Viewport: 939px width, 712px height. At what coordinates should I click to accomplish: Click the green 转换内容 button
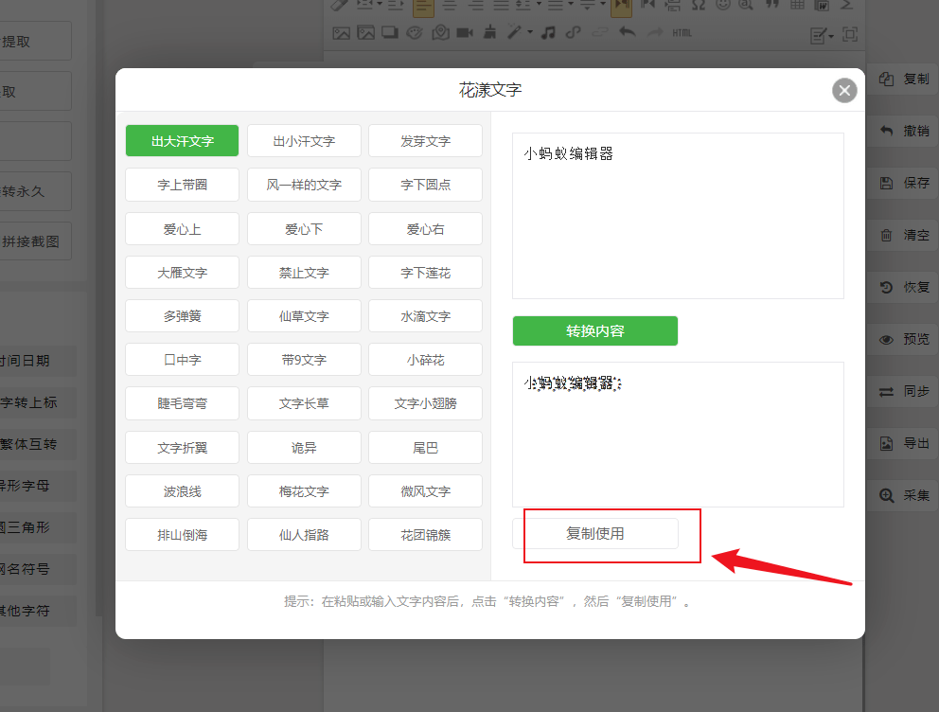point(595,330)
